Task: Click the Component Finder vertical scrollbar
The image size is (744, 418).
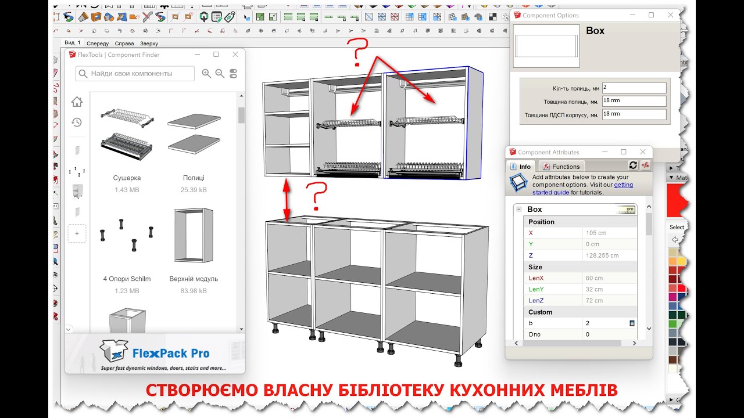Action: pos(241,116)
